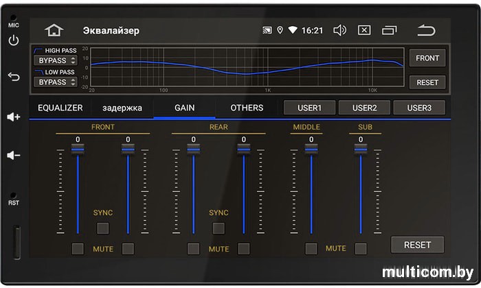The height and width of the screenshot is (288, 481).
Task: Open recent apps windows icon
Action: 390,30
